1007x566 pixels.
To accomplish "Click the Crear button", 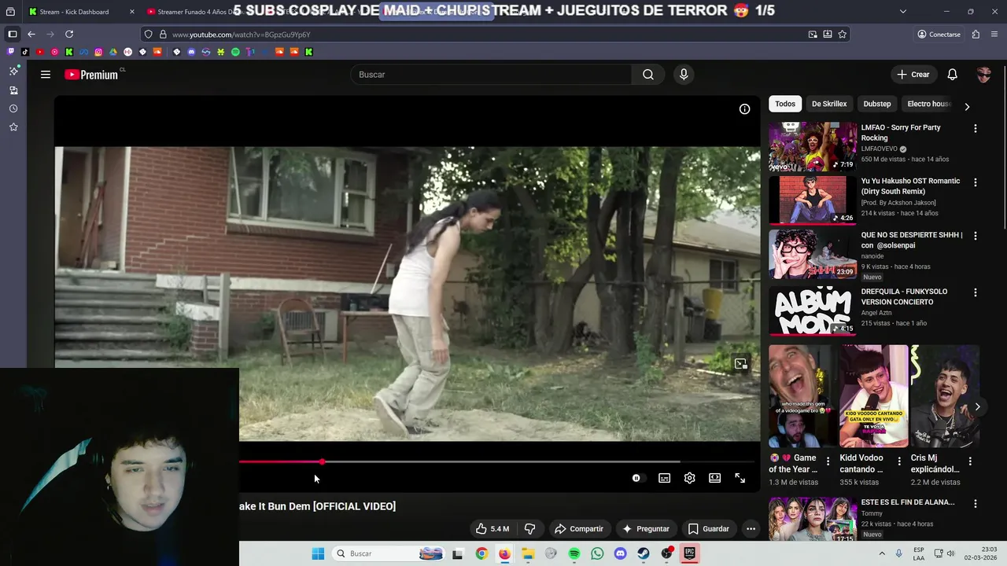I will (x=913, y=75).
